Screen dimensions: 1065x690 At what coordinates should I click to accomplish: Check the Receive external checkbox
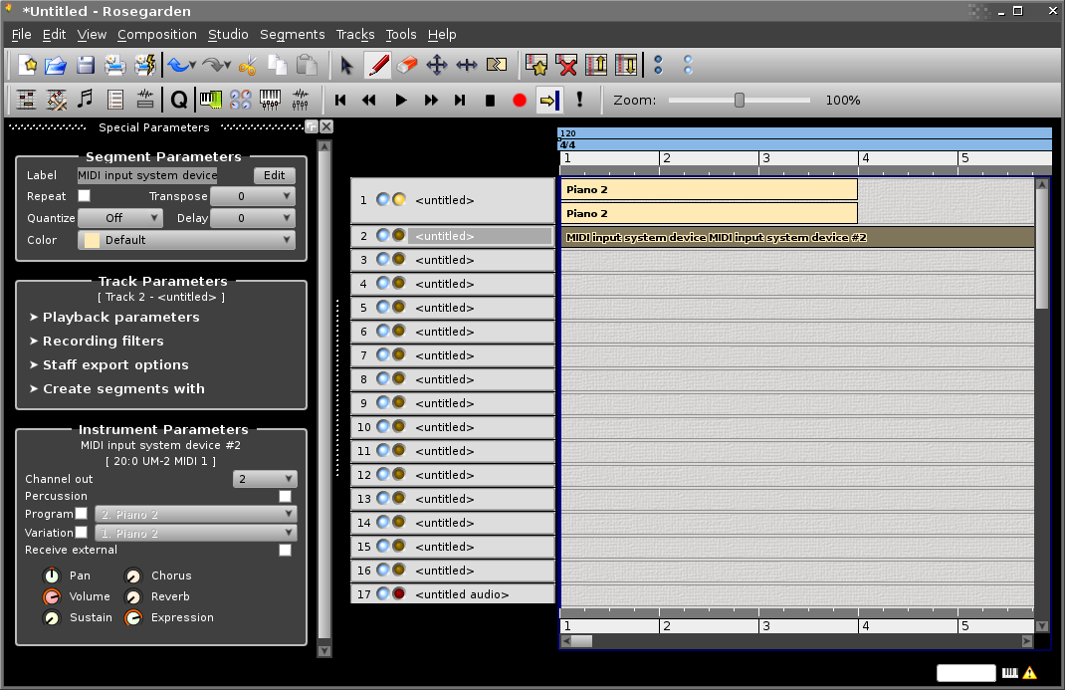click(x=285, y=549)
